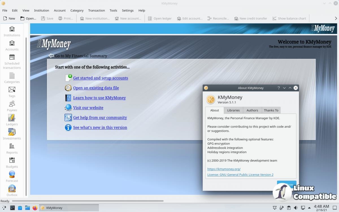
Task: Open the Transaction menu
Action: click(x=96, y=10)
